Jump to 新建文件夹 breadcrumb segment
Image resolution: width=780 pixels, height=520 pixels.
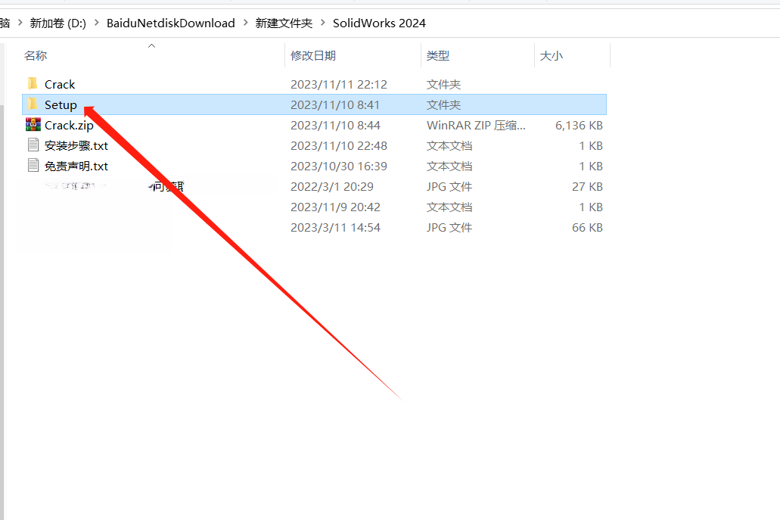point(284,23)
